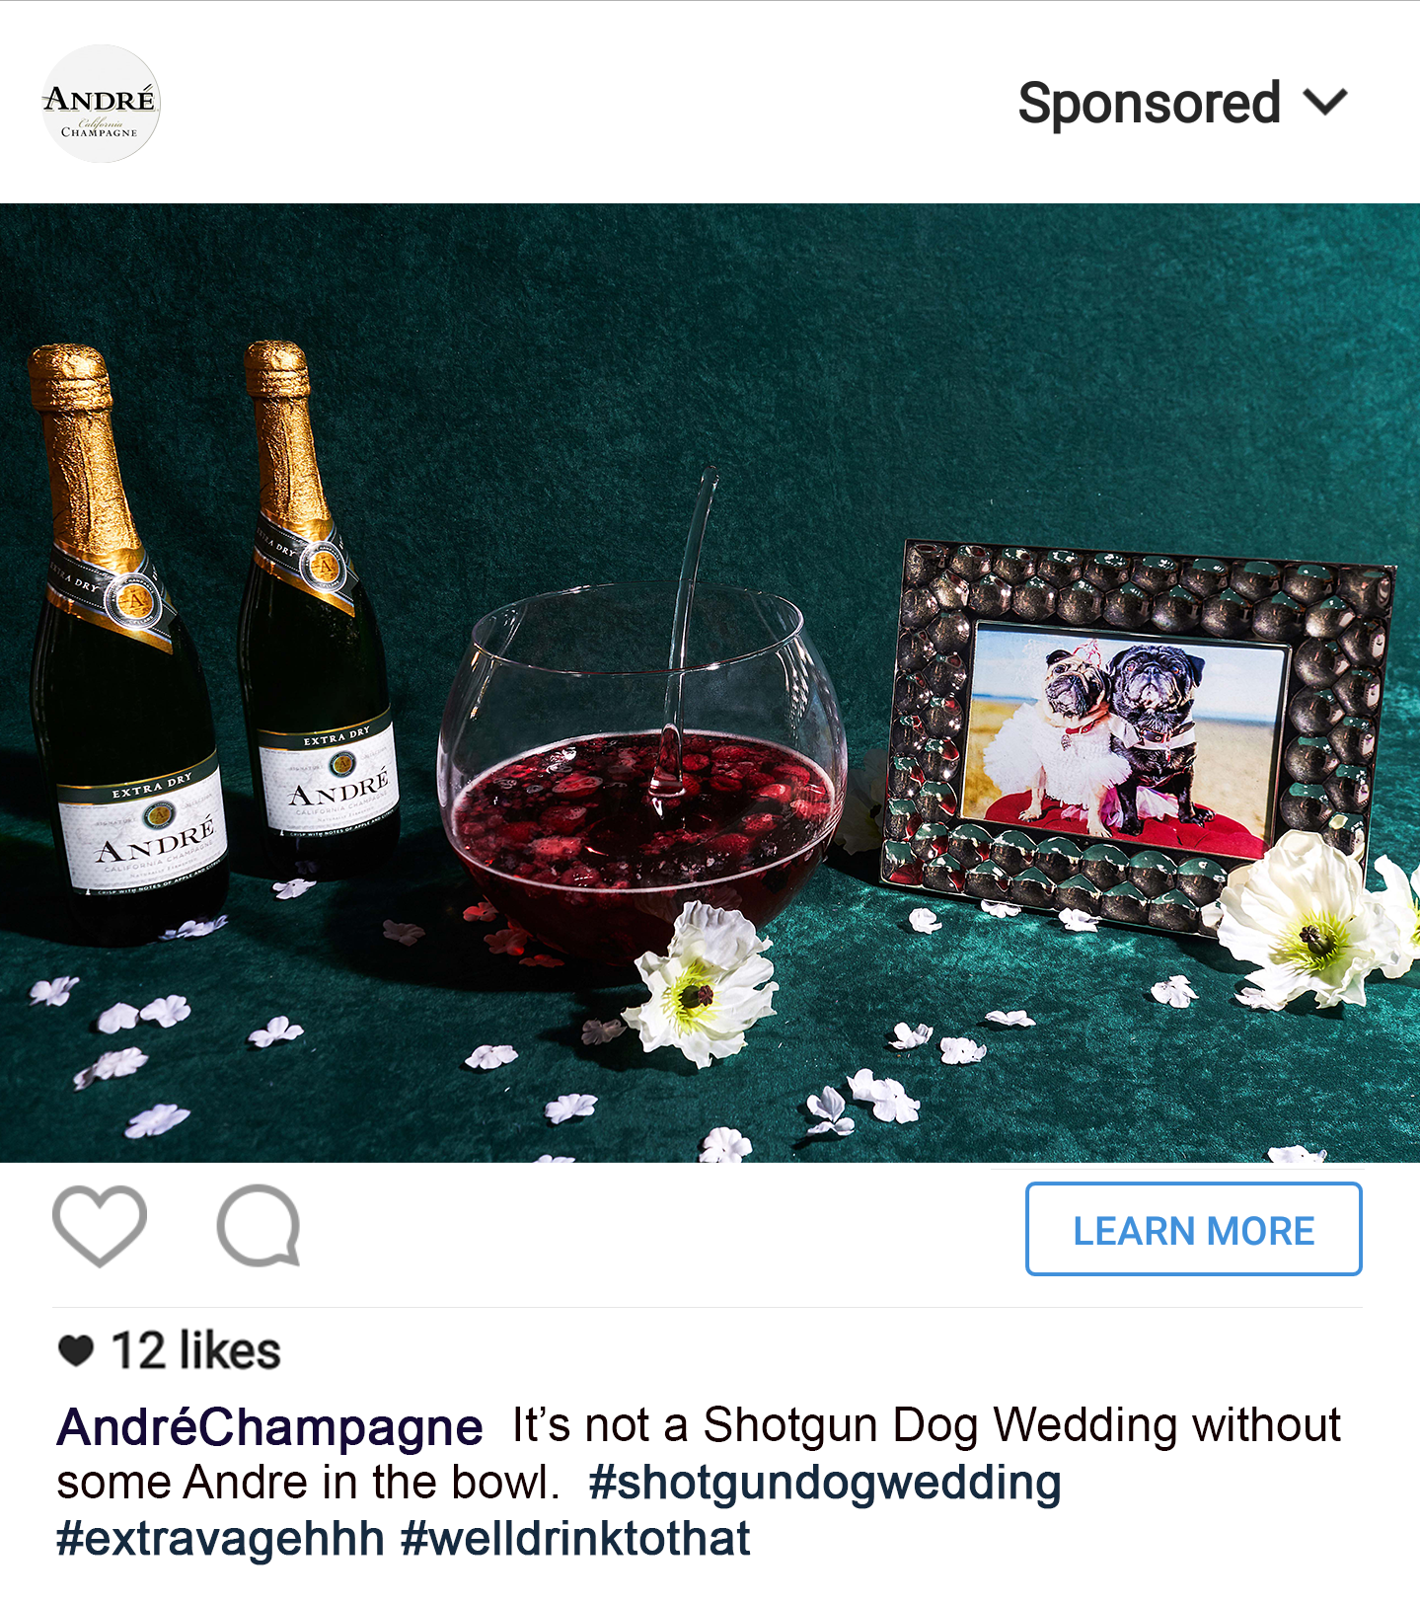Open comments via the speech bubble icon
The width and height of the screenshot is (1420, 1603).
(x=259, y=1225)
